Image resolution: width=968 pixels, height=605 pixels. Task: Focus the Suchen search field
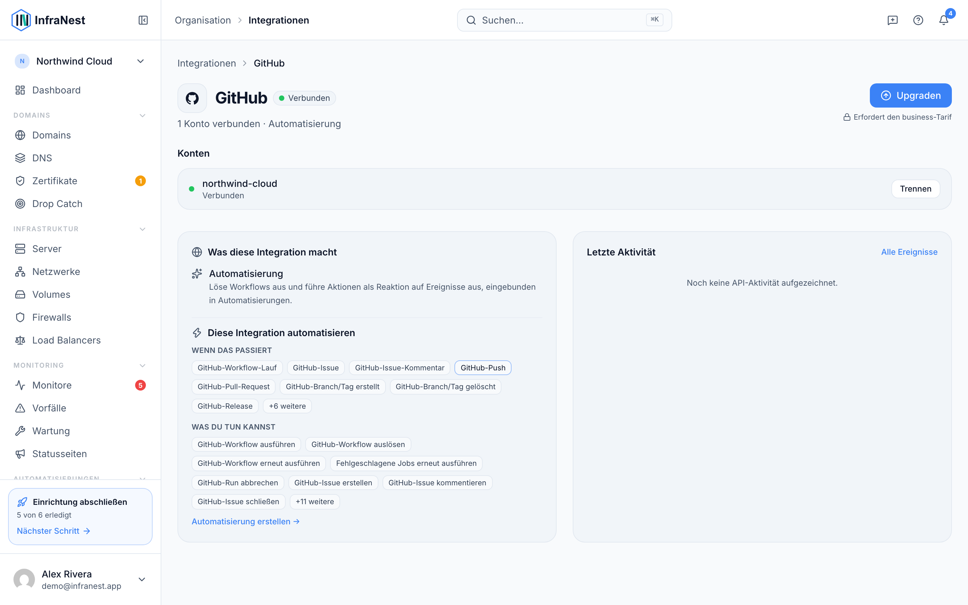[x=564, y=20]
